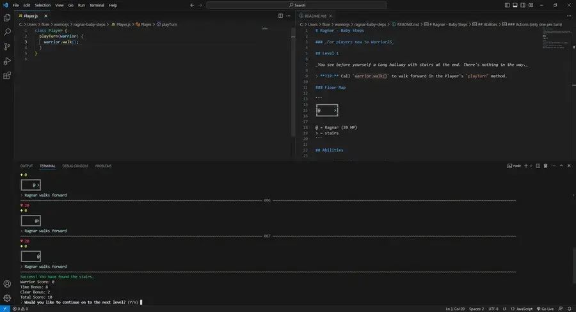The image size is (576, 312).
Task: Toggle the bottom panel layout
Action: click(x=515, y=5)
